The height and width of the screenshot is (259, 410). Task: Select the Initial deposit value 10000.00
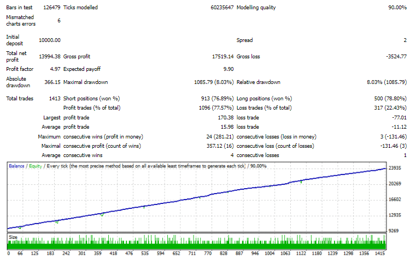point(49,40)
